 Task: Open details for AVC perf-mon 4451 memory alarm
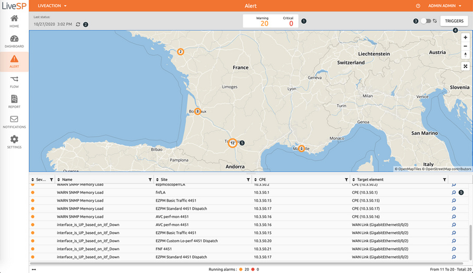(454, 217)
